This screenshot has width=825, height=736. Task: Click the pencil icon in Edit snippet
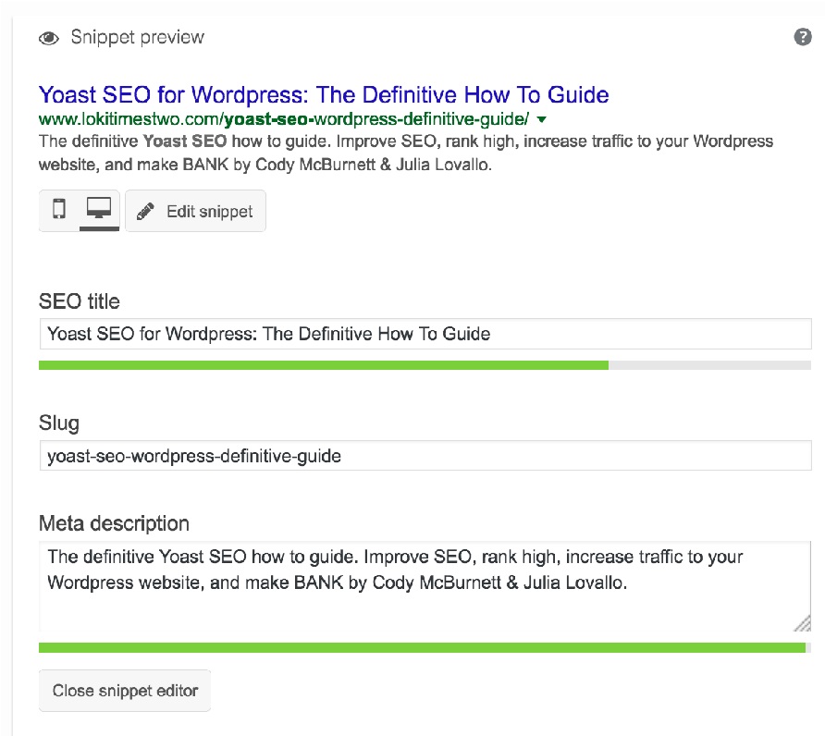(145, 212)
